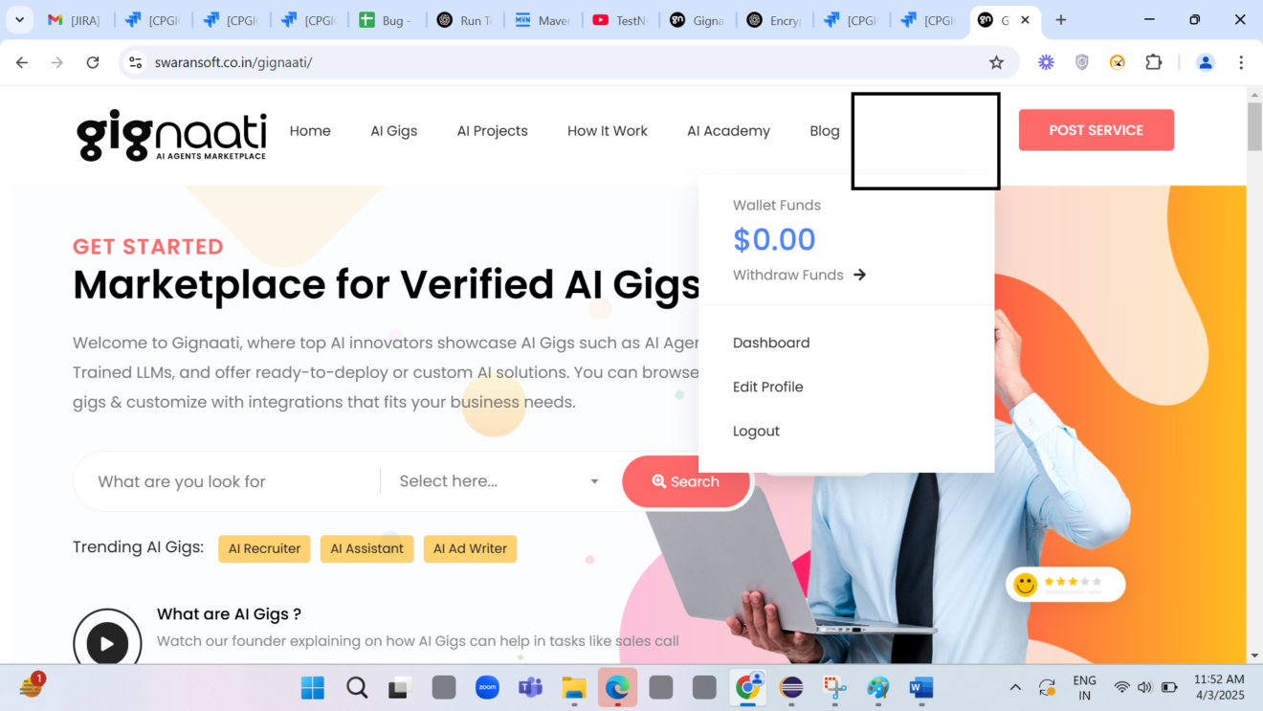Open Zoom from the taskbar
This screenshot has height=711, width=1263.
coord(487,687)
